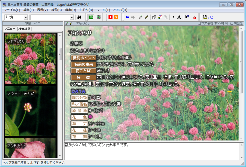This screenshot has width=246, height=167.
Task: Click the binoculars search icon
Action: (80, 17)
